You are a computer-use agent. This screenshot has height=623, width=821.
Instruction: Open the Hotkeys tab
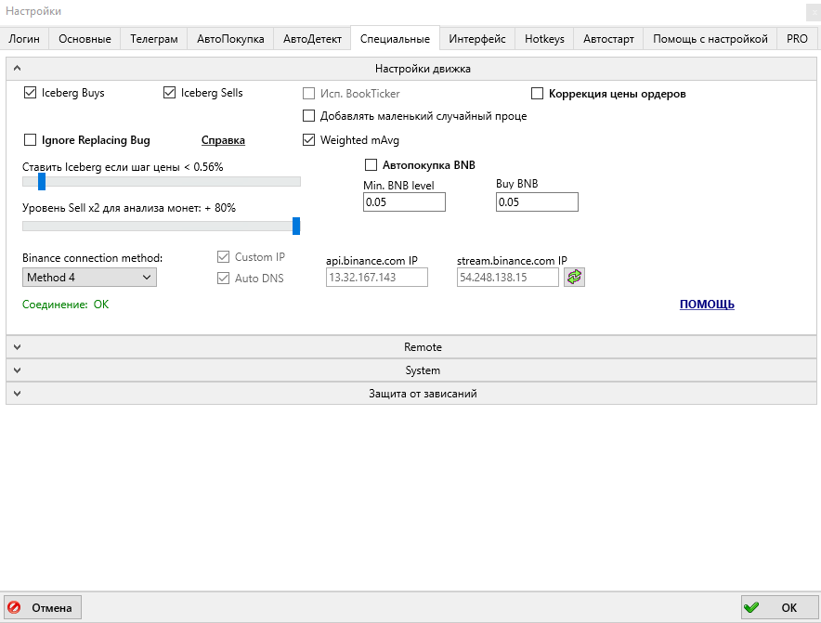tap(543, 38)
